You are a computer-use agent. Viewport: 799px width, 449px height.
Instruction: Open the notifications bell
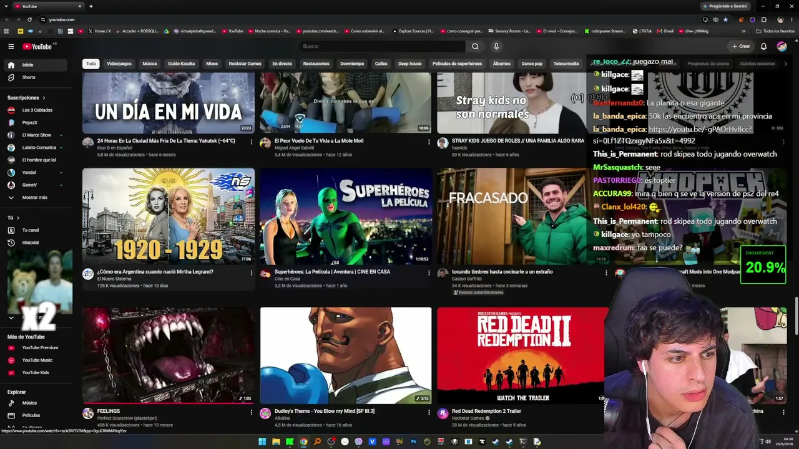pos(763,46)
